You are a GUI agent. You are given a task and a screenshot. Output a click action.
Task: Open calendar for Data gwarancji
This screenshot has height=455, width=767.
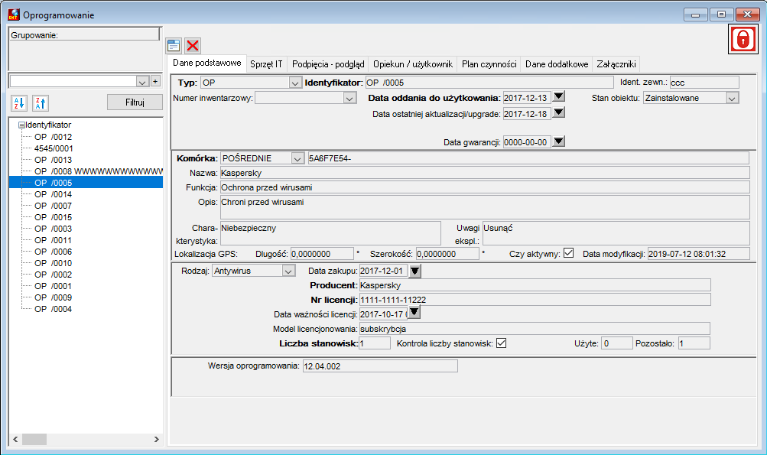(559, 141)
